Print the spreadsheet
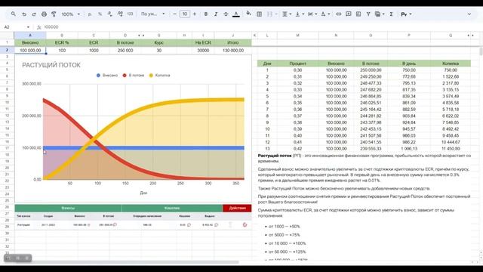Screen dimensions: 483x272 coord(44,14)
